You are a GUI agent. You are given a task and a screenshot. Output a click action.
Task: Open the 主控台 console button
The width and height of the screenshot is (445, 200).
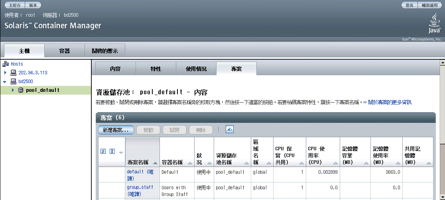click(15, 5)
